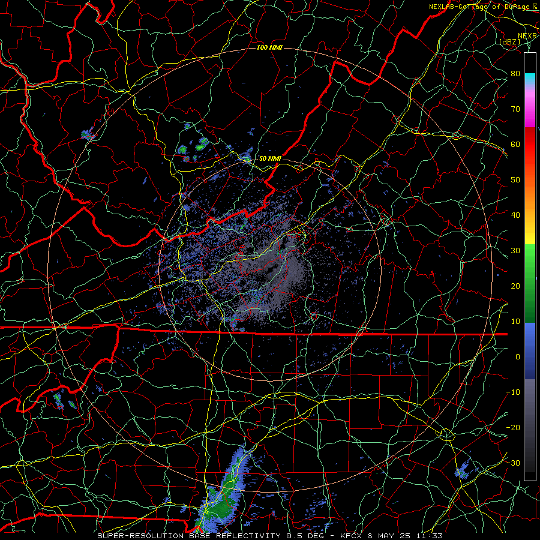Click the blue echo in the lower right corner

(463, 471)
